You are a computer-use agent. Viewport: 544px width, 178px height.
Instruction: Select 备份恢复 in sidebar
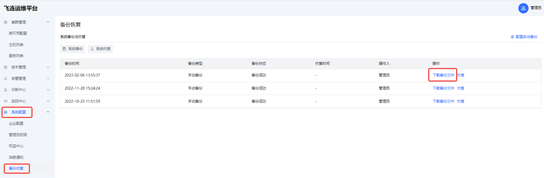point(16,168)
